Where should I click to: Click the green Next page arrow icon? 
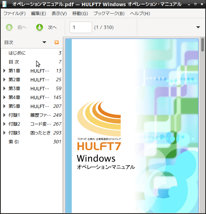coord(40,27)
